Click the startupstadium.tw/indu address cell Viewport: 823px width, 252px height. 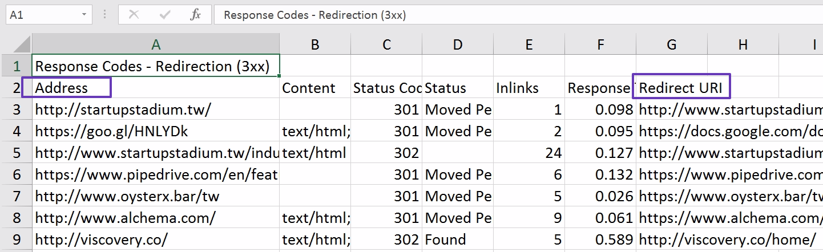coord(156,152)
